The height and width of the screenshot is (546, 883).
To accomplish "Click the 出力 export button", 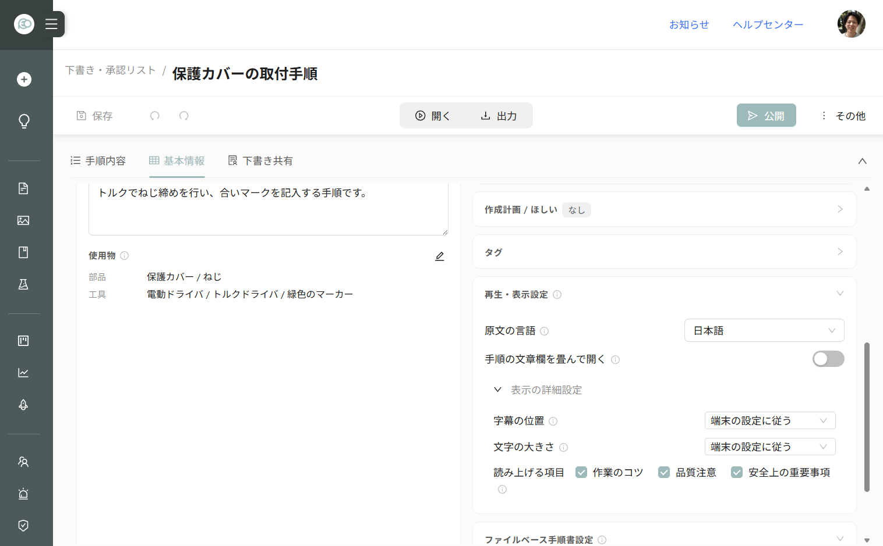I will (499, 116).
